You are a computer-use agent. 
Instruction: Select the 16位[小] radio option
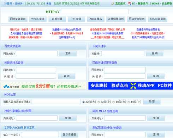click(129, 102)
